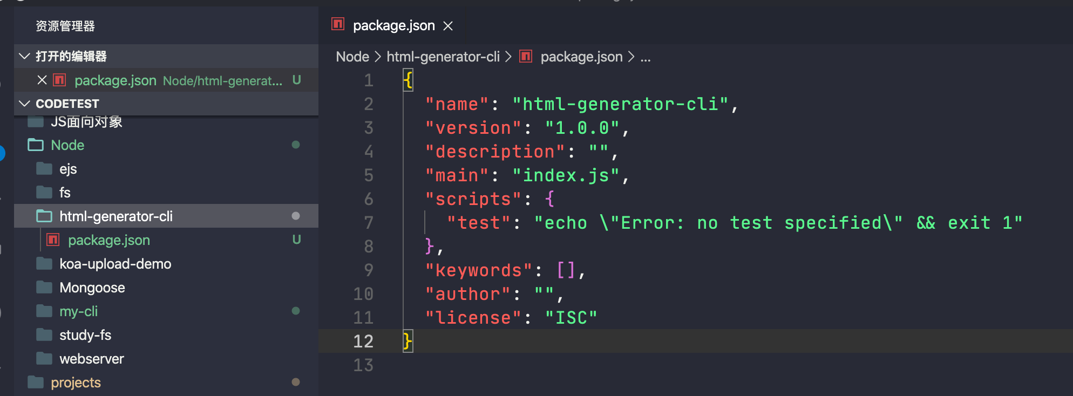
Task: Click Node in the breadcrumb
Action: click(x=352, y=57)
